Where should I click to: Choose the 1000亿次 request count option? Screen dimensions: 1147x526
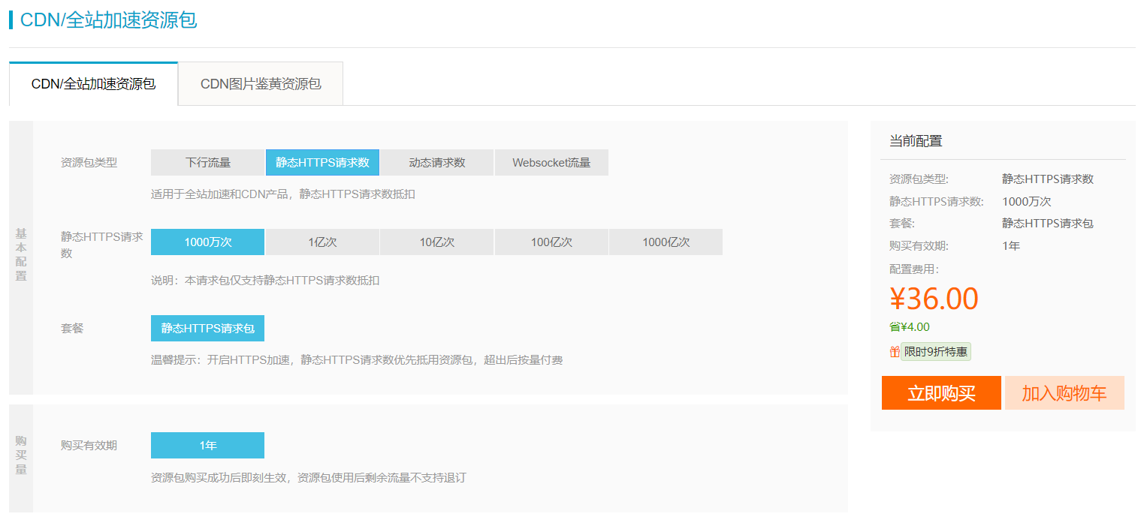coord(666,242)
